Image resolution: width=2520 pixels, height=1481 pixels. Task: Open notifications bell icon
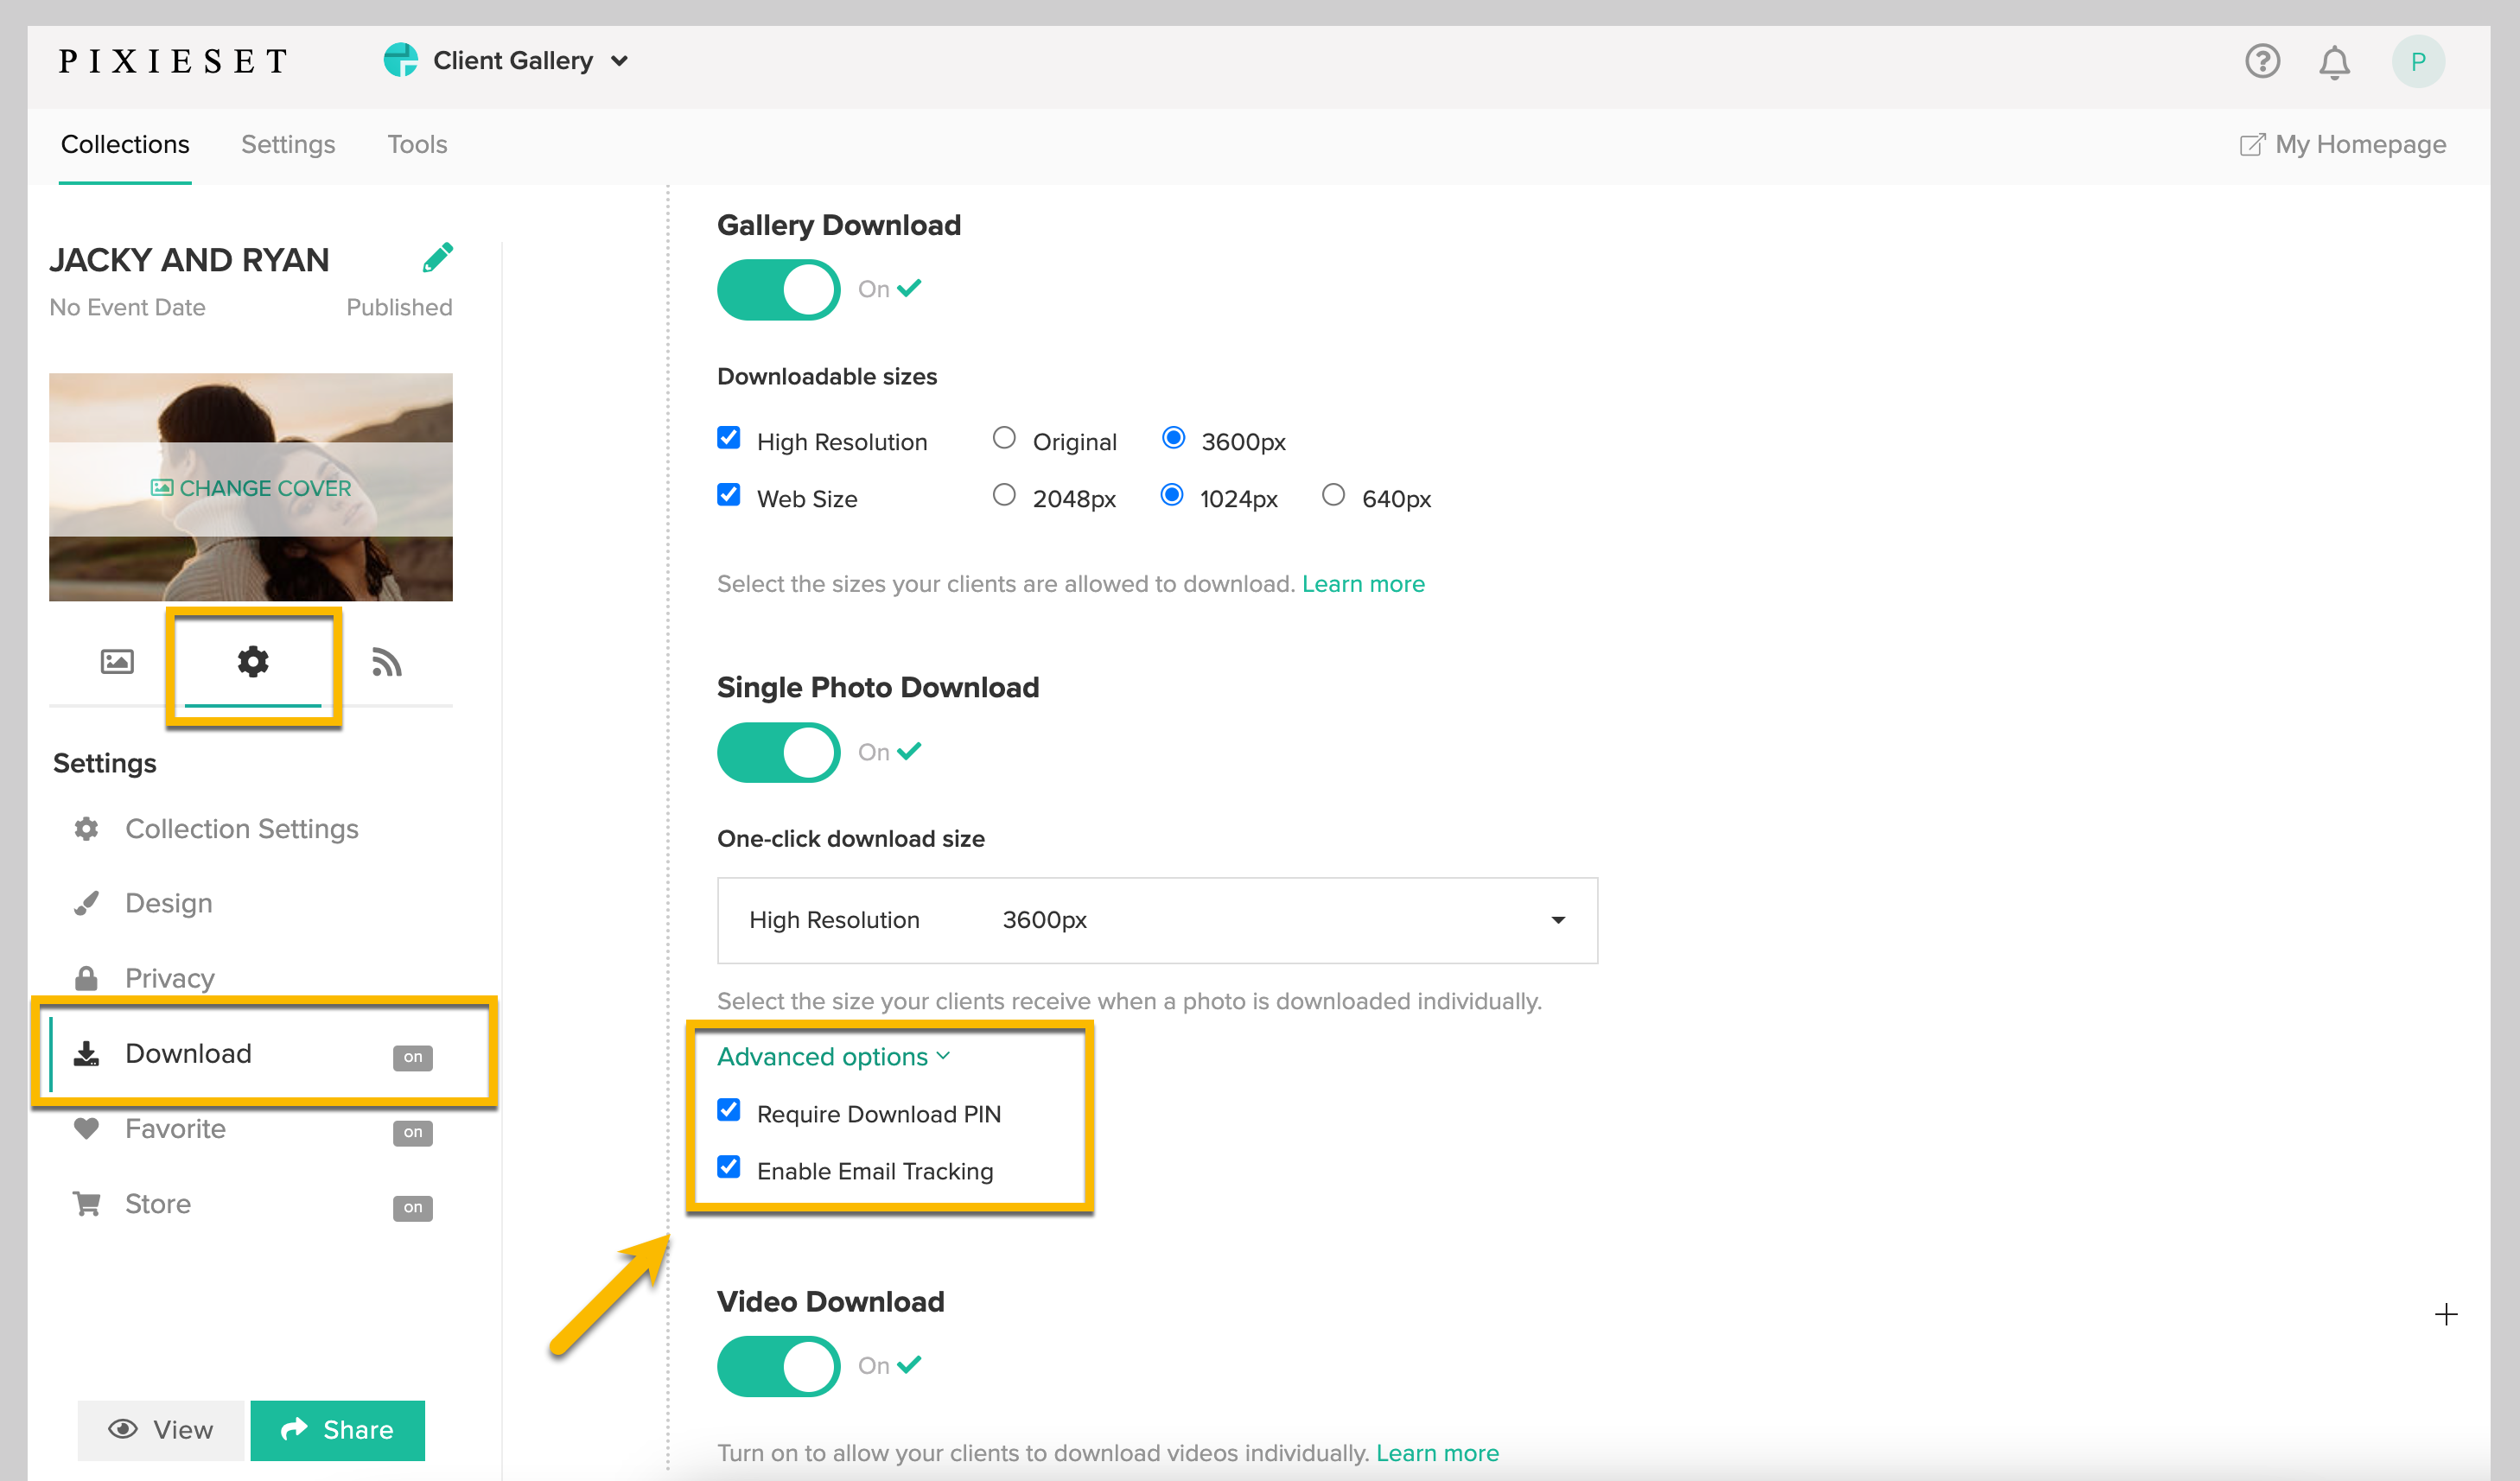(x=2333, y=62)
